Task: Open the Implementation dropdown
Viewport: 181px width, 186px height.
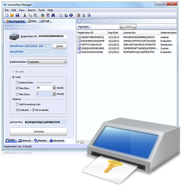Action: click(x=47, y=62)
